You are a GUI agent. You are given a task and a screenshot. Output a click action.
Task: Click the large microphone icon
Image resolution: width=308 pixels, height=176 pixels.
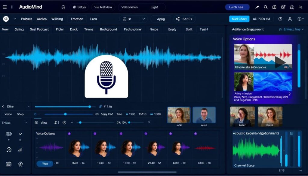point(106,77)
